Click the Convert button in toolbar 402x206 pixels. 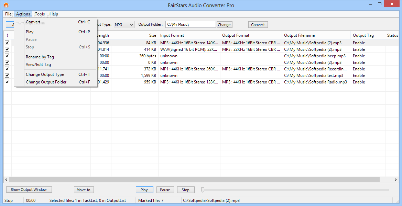point(258,25)
